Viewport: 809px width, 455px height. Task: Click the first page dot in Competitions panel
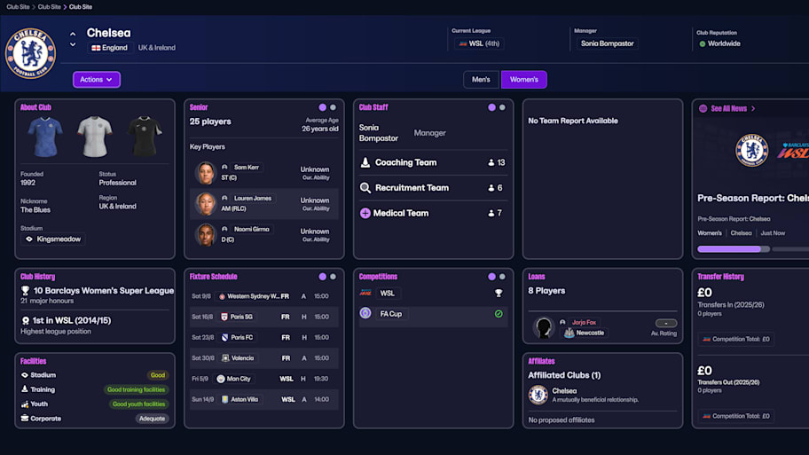(491, 277)
